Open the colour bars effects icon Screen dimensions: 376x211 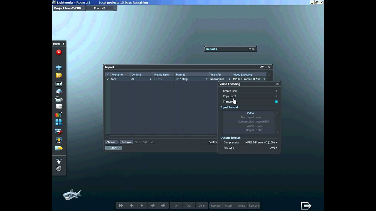click(59, 115)
